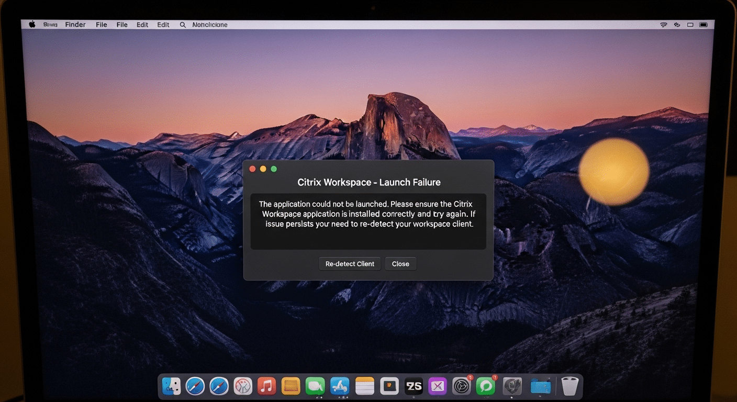The image size is (737, 402).
Task: Launch FaceTime from the Dock
Action: (316, 386)
